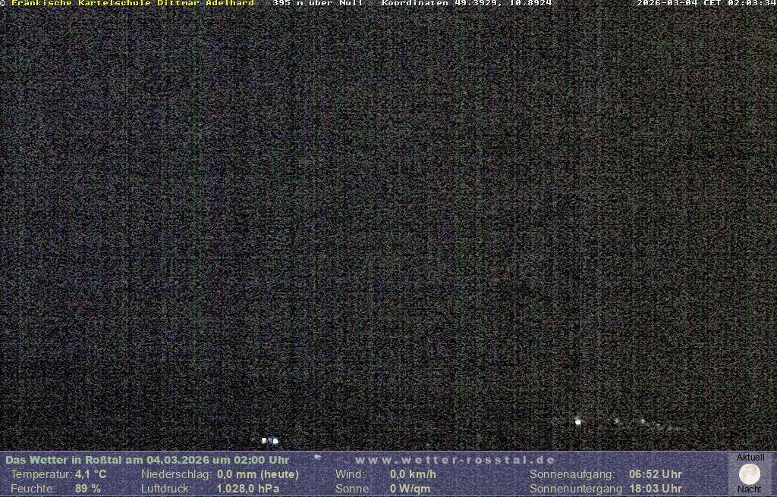The image size is (777, 497).
Task: Select the Koordinaten 49.3929, 10.8924 text
Action: coord(467,4)
